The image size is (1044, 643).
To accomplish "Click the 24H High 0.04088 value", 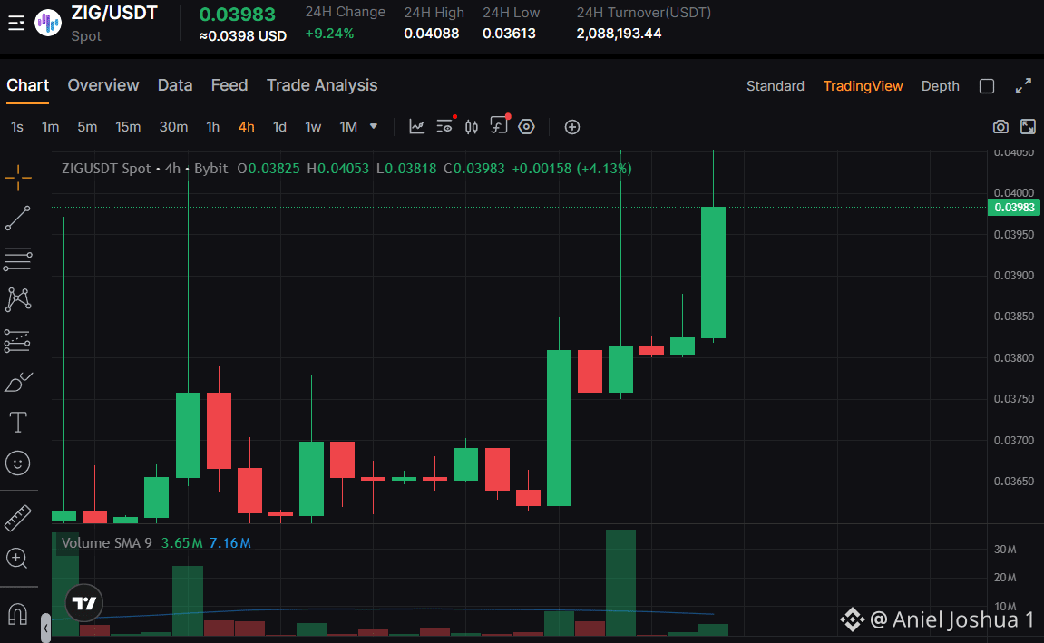I will (x=432, y=34).
